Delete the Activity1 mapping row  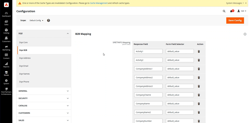[199, 51]
